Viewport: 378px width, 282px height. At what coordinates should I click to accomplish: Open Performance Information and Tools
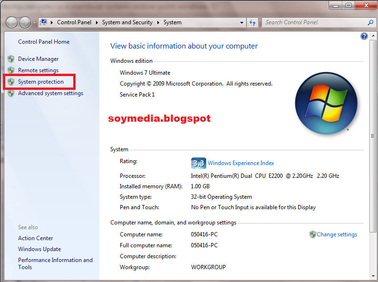click(55, 263)
